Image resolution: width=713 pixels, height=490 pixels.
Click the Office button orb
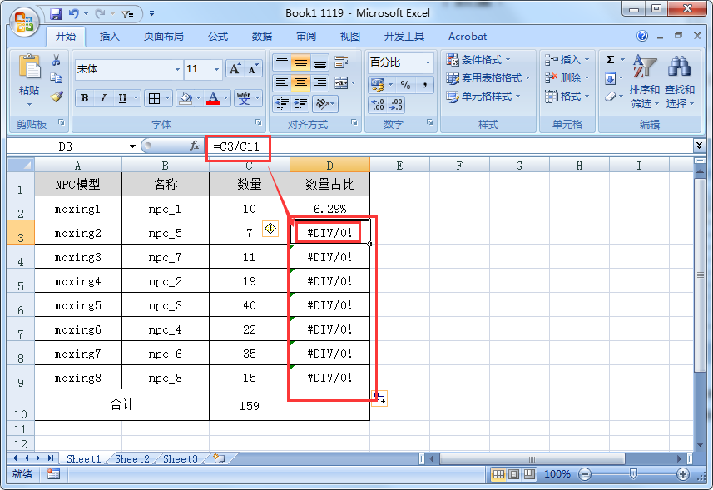pos(24,22)
